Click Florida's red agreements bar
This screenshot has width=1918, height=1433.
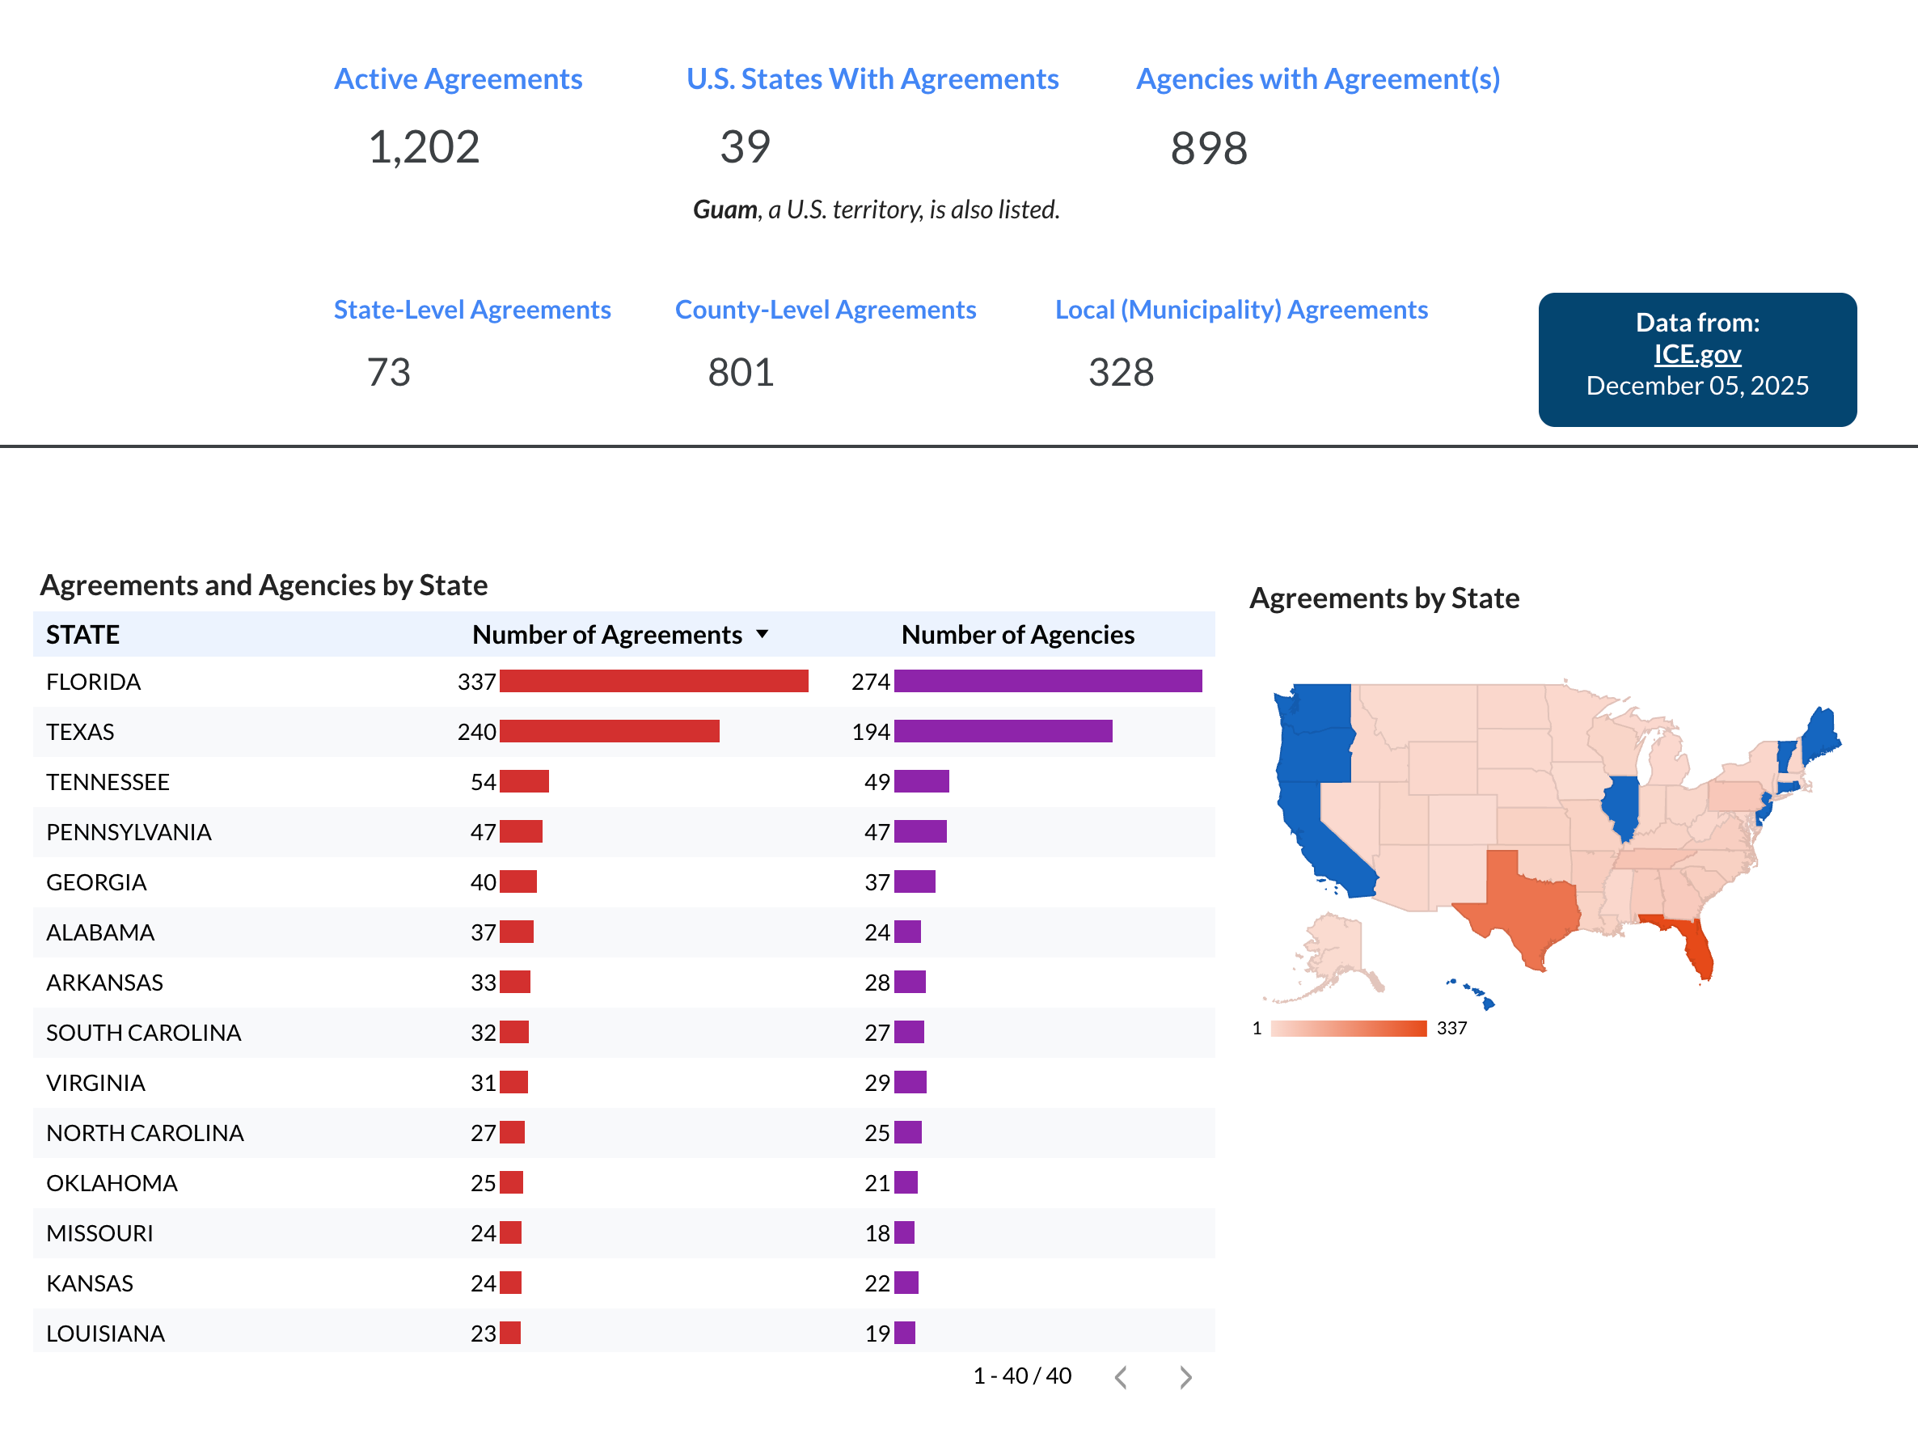(x=654, y=681)
